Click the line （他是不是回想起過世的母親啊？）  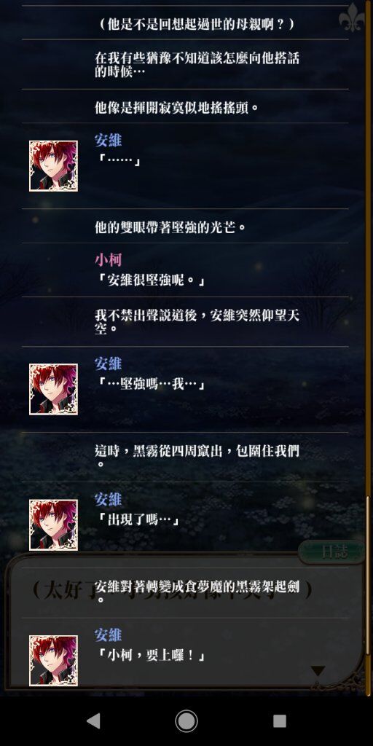(197, 24)
